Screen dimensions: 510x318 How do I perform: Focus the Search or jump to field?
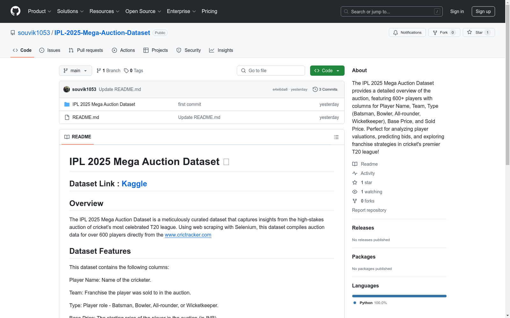tap(392, 11)
